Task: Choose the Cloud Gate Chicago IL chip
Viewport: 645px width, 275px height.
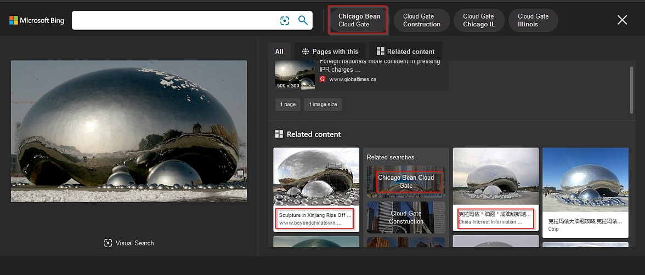Action: 479,20
